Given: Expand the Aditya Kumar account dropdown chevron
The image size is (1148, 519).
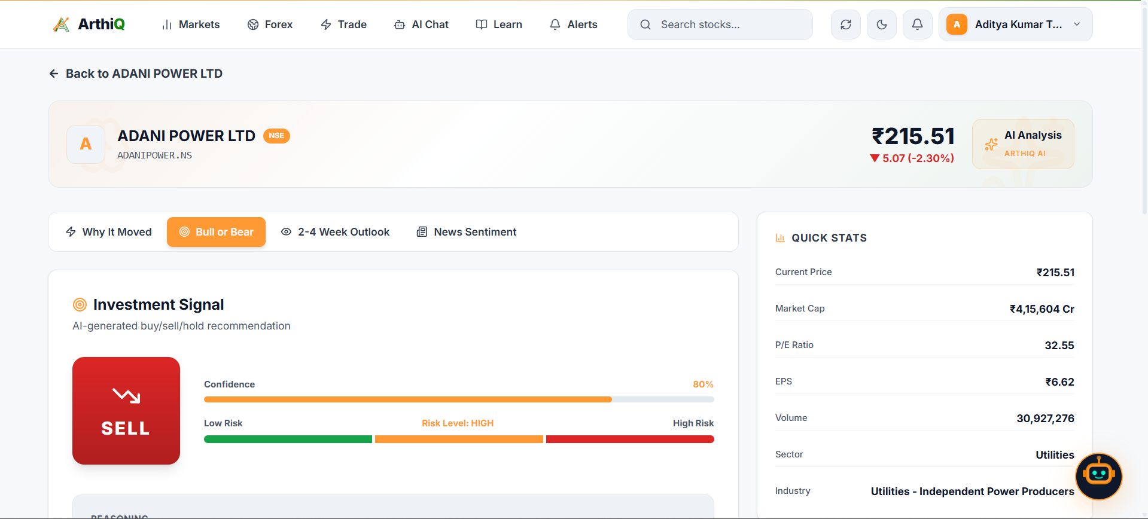Looking at the screenshot, I should pos(1077,25).
